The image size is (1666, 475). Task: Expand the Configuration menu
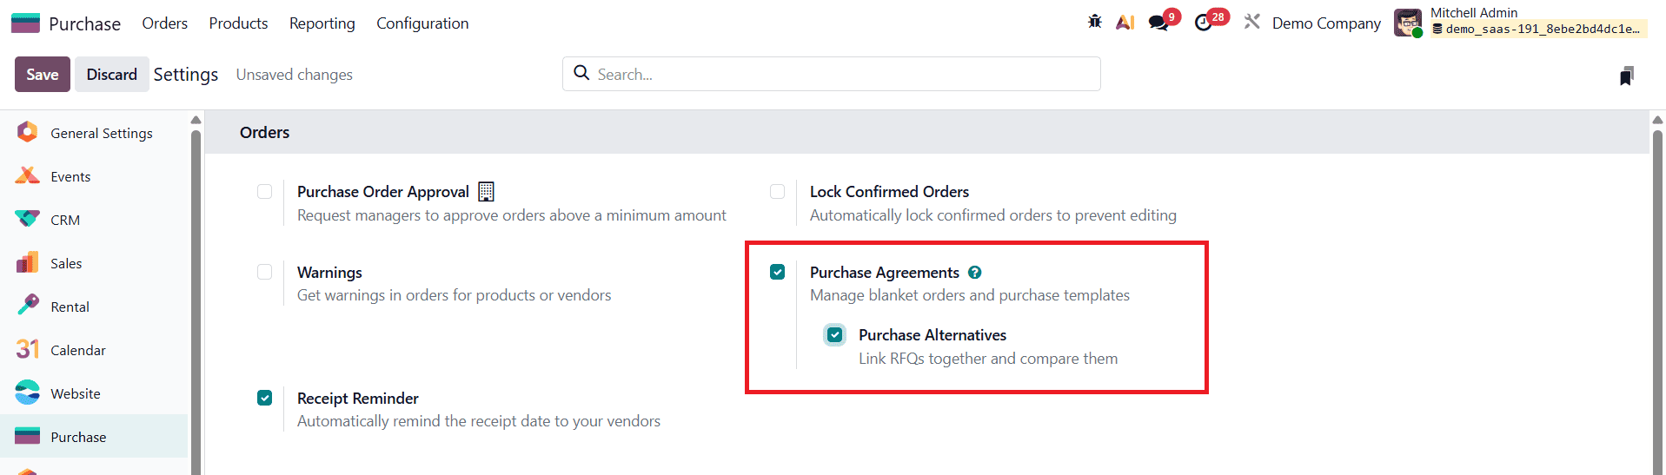tap(422, 23)
